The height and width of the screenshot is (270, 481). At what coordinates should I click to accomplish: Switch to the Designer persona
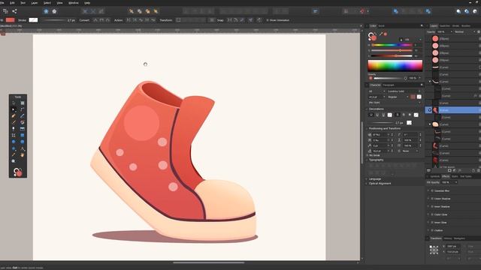(46, 11)
